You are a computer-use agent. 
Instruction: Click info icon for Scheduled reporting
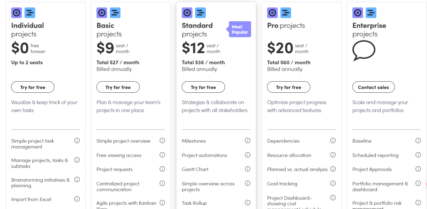[418, 155]
